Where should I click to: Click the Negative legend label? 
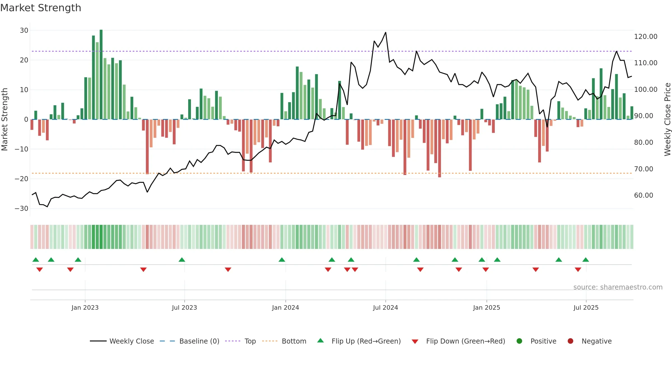597,341
